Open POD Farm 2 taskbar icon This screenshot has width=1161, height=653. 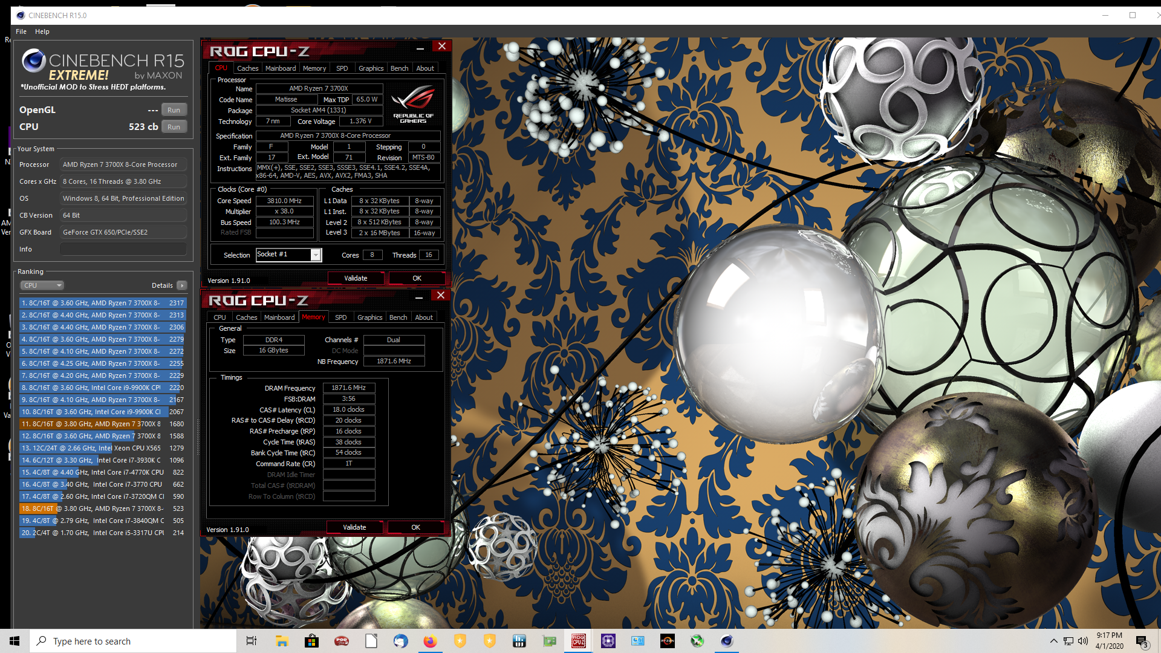(342, 641)
